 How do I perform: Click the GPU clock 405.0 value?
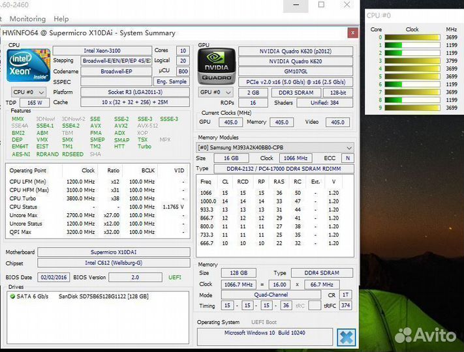pos(231,123)
